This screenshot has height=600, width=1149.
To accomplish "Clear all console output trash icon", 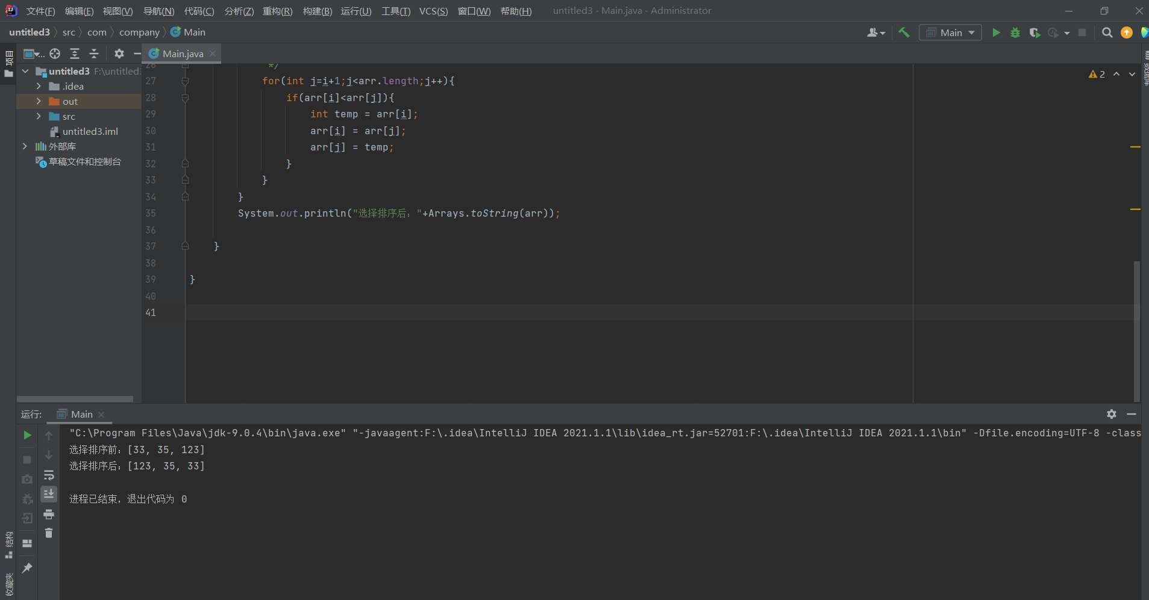I will coord(49,533).
